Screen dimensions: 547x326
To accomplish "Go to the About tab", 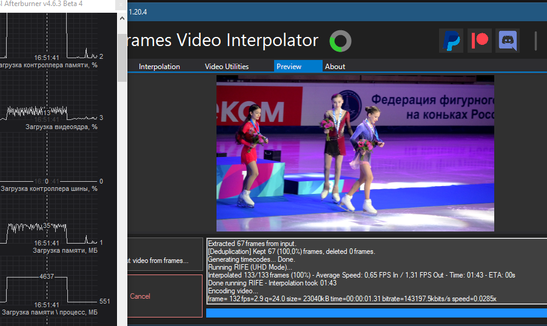I will (x=335, y=67).
